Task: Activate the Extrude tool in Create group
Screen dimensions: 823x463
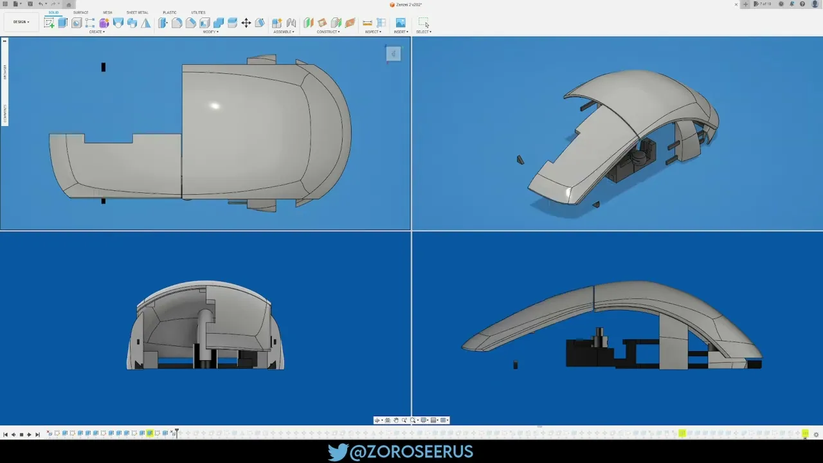Action: click(x=62, y=23)
